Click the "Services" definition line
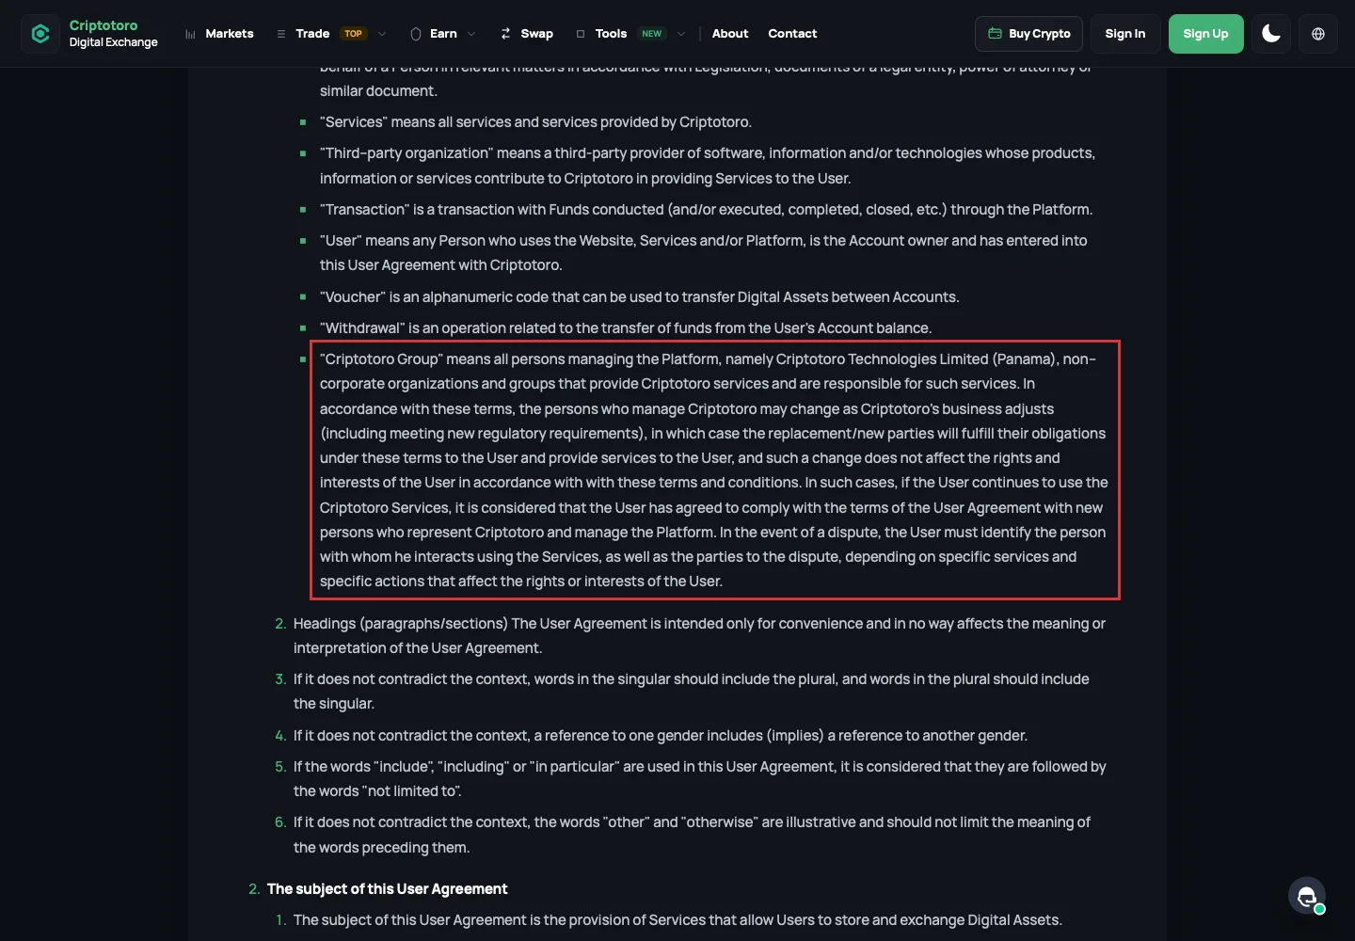 click(535, 122)
